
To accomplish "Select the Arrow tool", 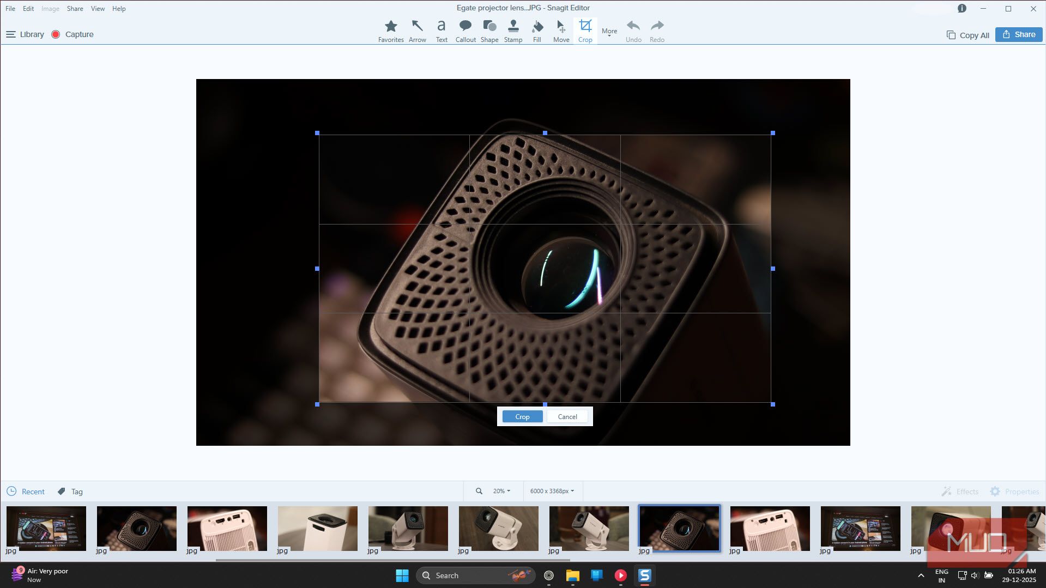I will (417, 31).
